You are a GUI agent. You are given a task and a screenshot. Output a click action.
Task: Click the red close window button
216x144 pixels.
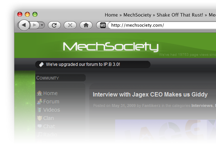point(20,14)
